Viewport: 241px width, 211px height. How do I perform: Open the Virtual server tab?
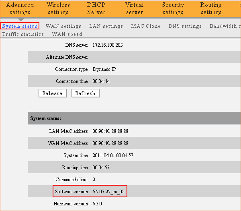[x=134, y=8]
